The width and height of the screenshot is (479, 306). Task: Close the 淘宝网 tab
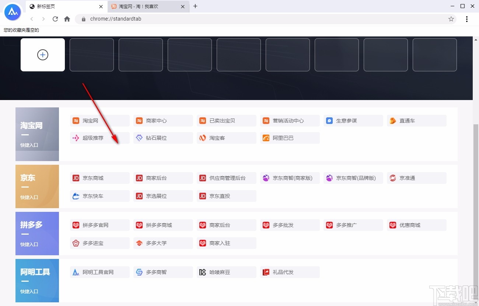pyautogui.click(x=183, y=6)
